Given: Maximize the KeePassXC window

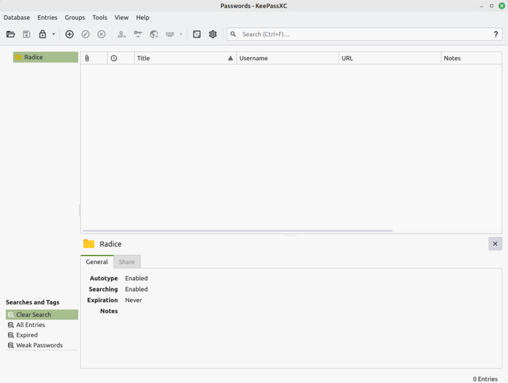Looking at the screenshot, I should (x=492, y=6).
